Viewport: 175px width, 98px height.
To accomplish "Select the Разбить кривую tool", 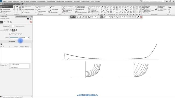I will click(94, 7).
